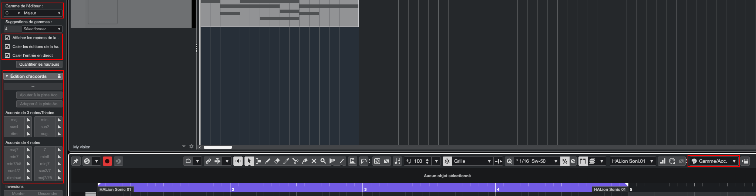The image size is (756, 196).
Task: Click the Descendre inversion button
Action: (x=48, y=193)
